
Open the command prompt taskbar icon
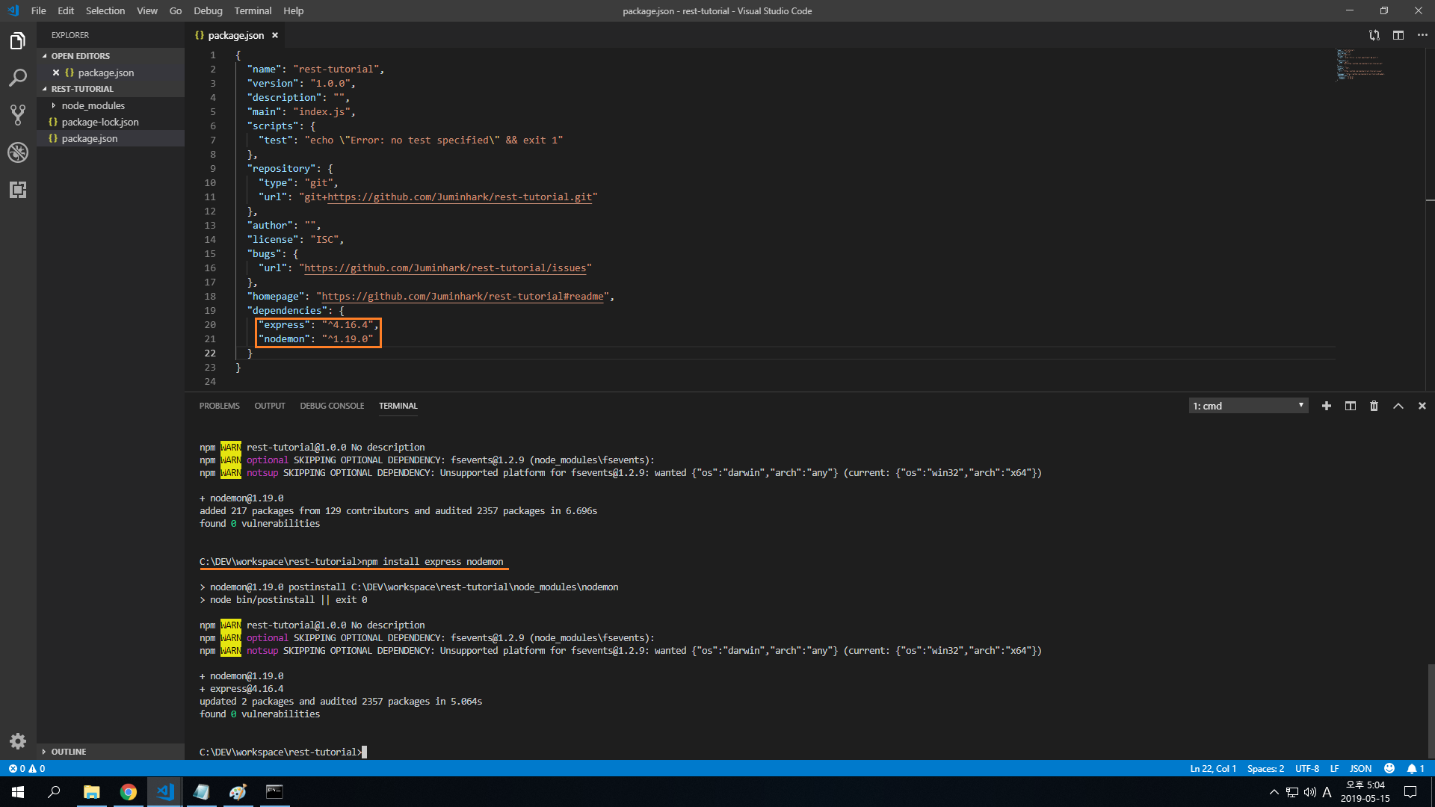click(x=274, y=792)
